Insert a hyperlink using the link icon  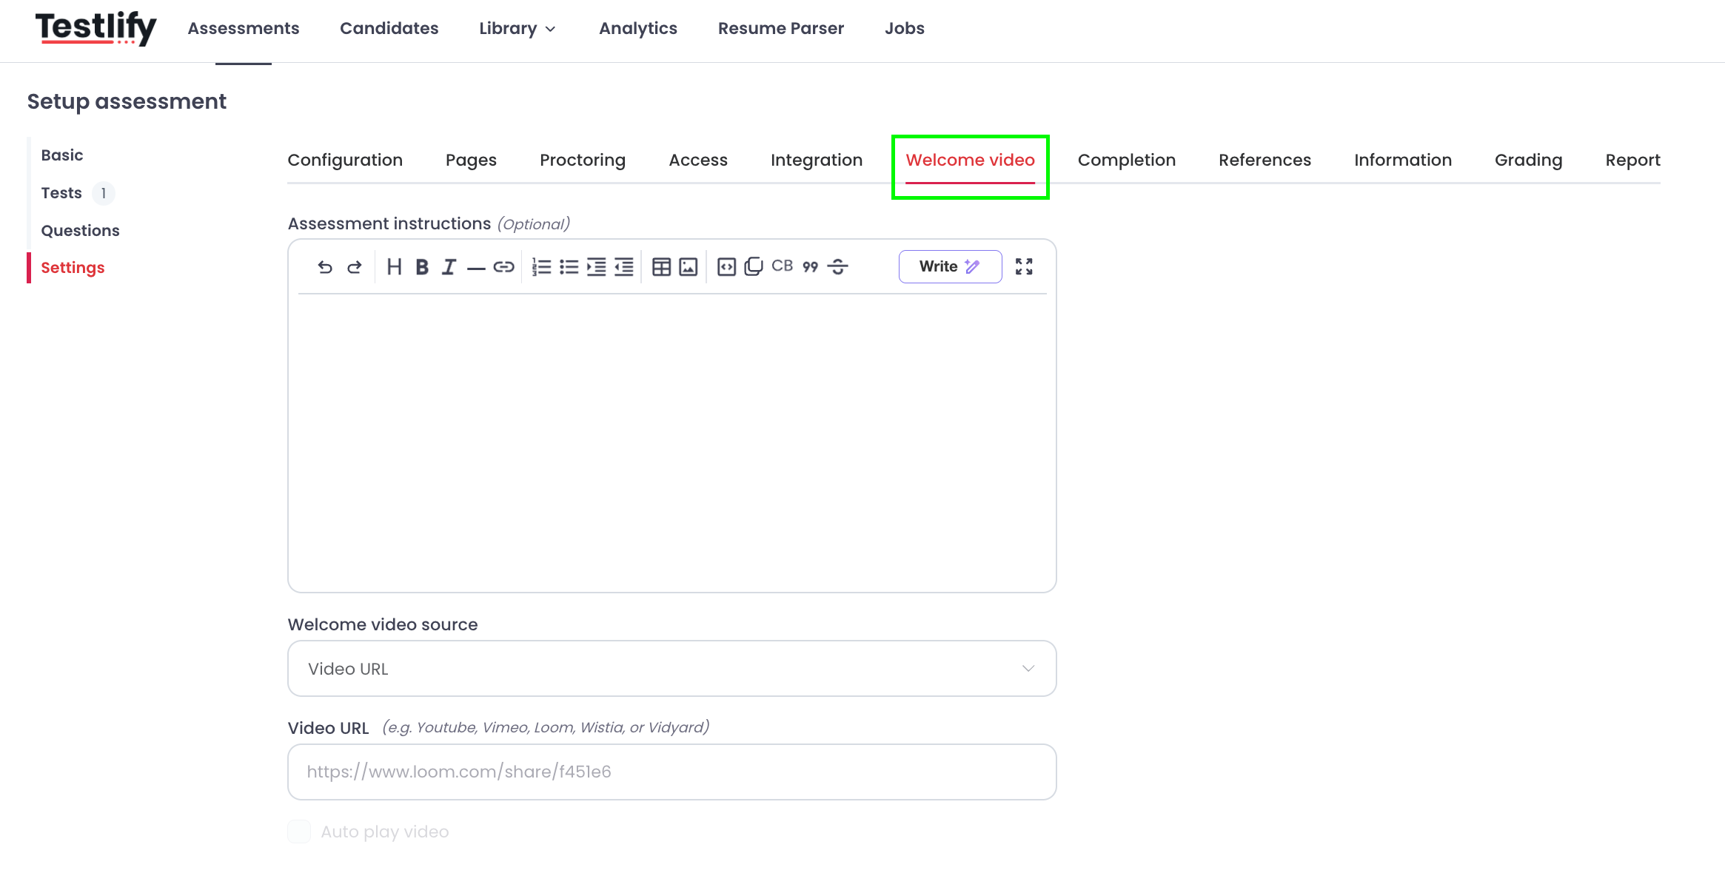pos(503,267)
